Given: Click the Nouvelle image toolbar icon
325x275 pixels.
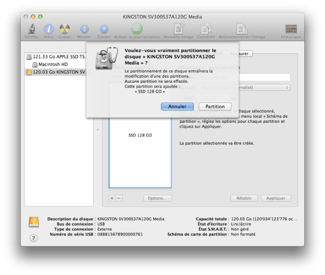Looking at the screenshot, I should pos(179,28).
